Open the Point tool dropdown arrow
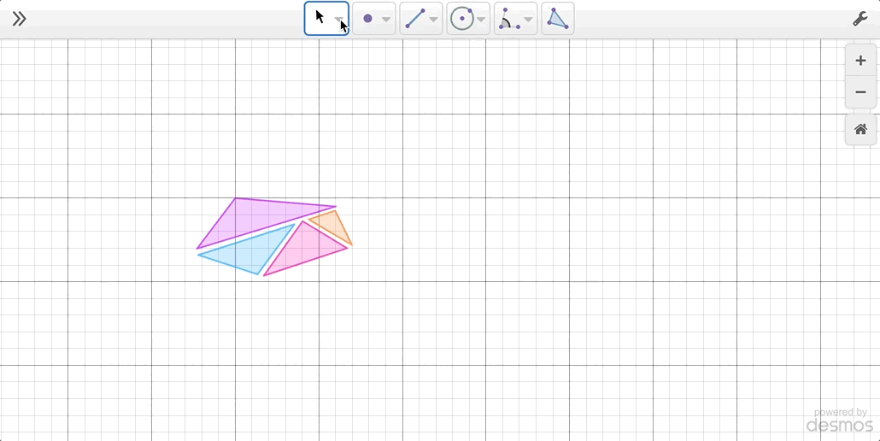Screen dimensions: 880x441 tap(386, 20)
